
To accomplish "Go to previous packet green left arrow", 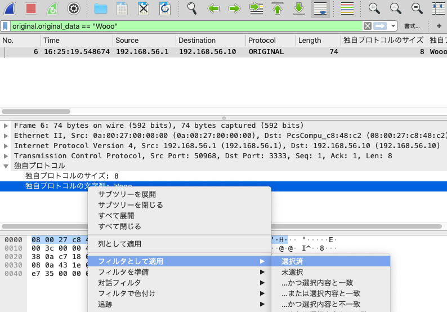I will click(213, 8).
